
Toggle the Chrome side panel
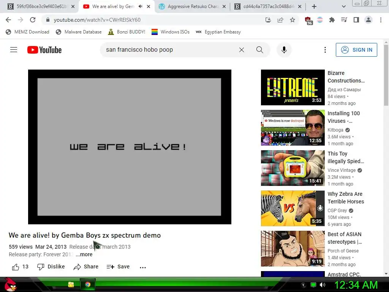[356, 20]
